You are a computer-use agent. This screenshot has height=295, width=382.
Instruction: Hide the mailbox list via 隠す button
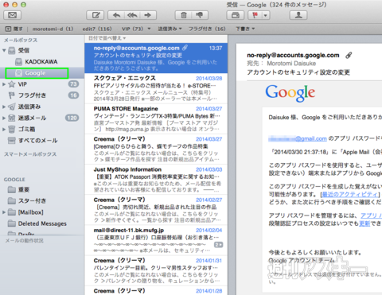pyautogui.click(x=14, y=29)
